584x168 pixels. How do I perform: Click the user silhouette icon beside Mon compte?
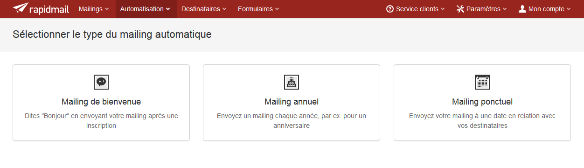(522, 9)
